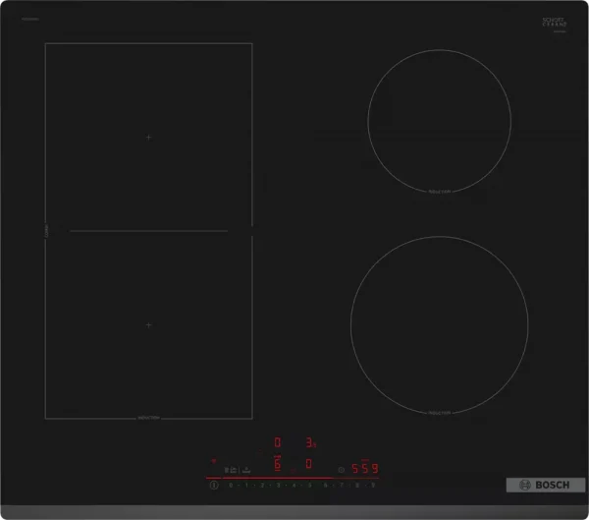Viewport: 589px width, 520px height.
Task: Click the Bosch logo badge
Action: (546, 485)
